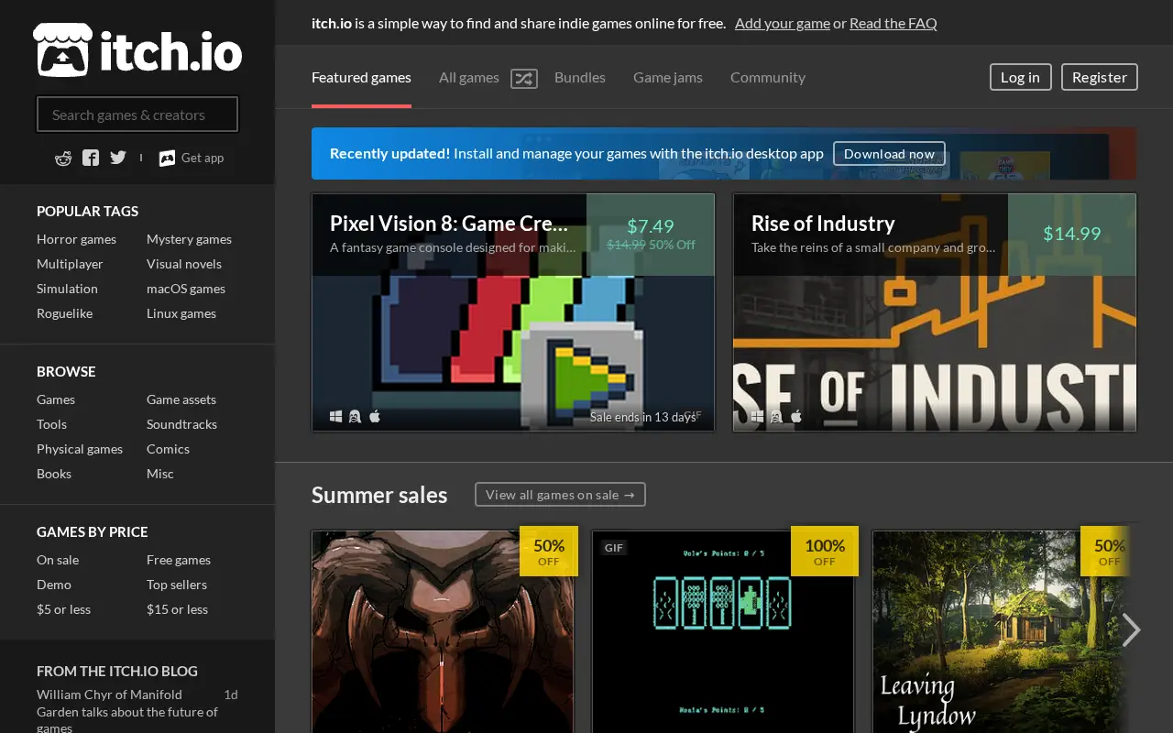Open the Horror games tag
Viewport: 1173px width, 733px height.
tap(76, 239)
